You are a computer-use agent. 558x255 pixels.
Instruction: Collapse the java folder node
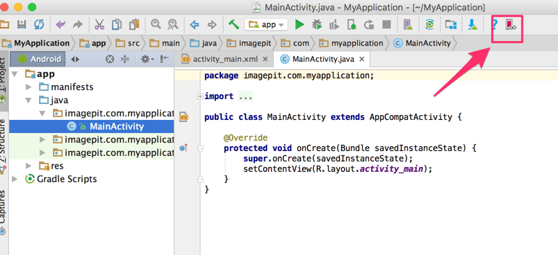28,100
